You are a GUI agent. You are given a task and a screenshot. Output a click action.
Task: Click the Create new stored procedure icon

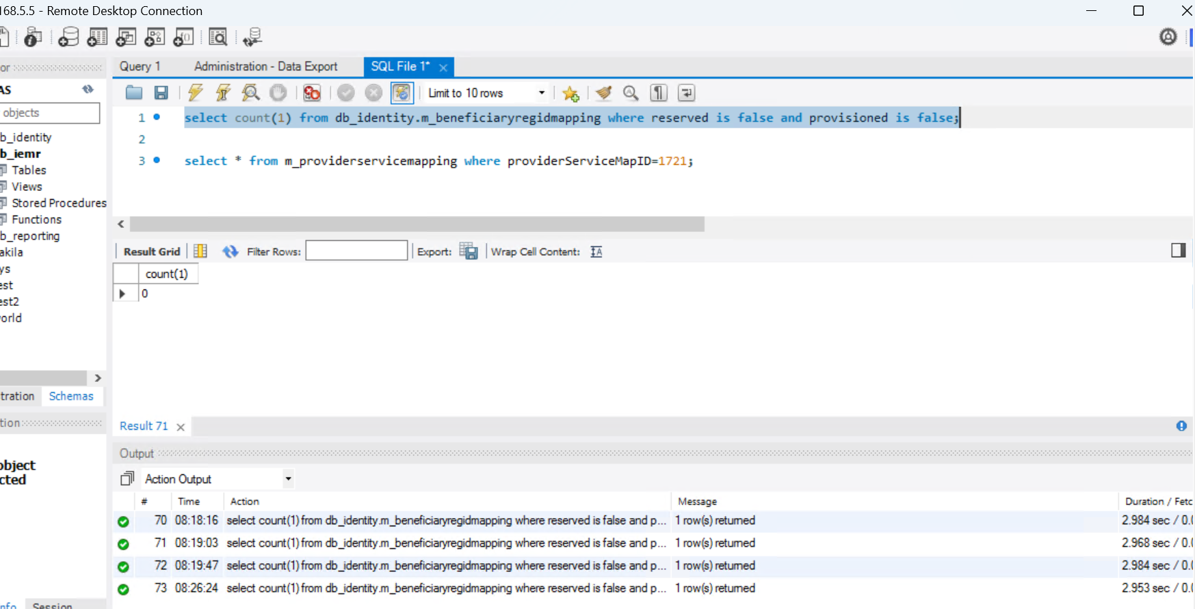coord(155,37)
